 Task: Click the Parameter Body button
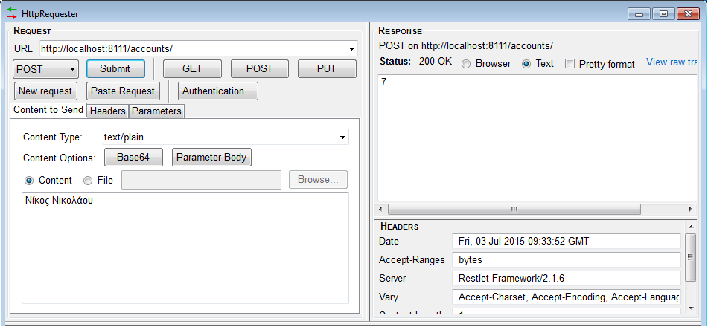pos(212,158)
